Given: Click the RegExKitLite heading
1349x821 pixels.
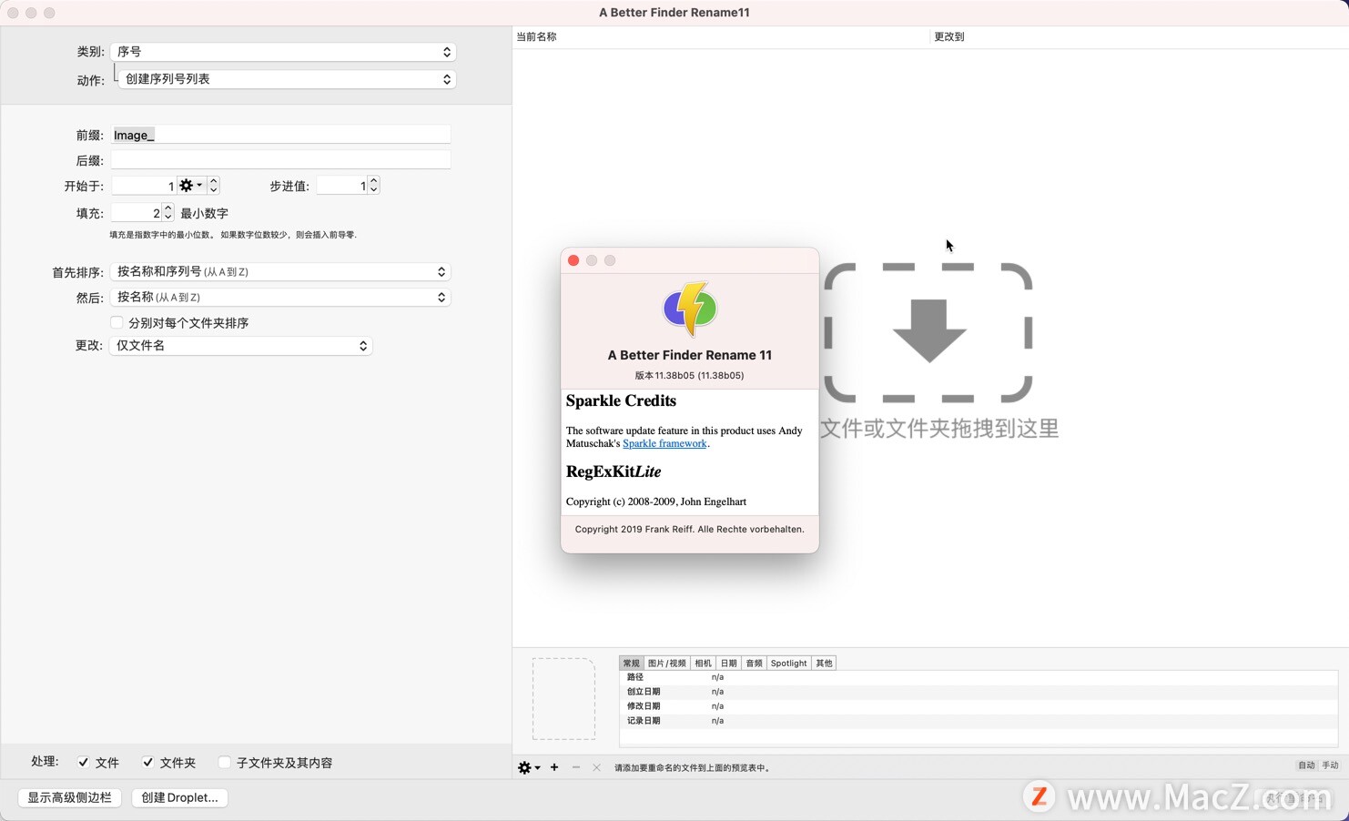Looking at the screenshot, I should tap(614, 471).
